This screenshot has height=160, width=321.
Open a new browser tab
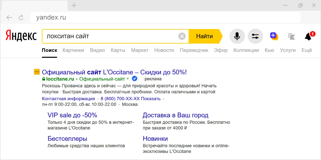(x=74, y=6)
